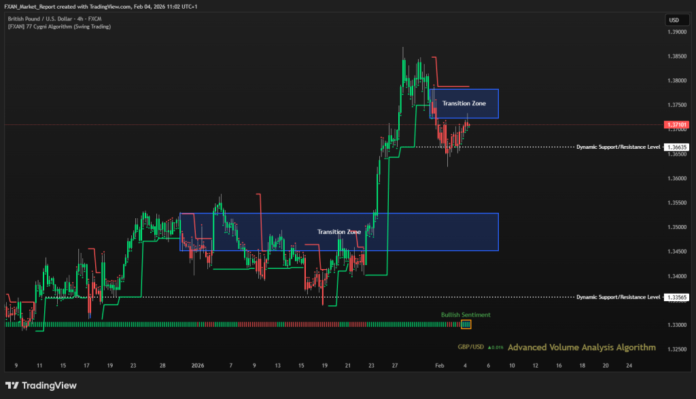Screen dimensions: 696x399
Task: Click the Bullish Sentiment label
Action: [466, 315]
